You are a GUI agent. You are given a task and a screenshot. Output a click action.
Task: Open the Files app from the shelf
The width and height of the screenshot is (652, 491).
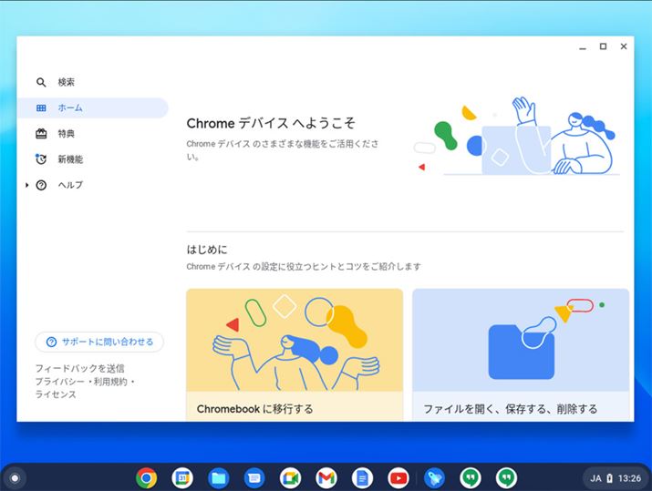pos(218,478)
